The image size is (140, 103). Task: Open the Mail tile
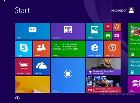pyautogui.click(x=32, y=31)
